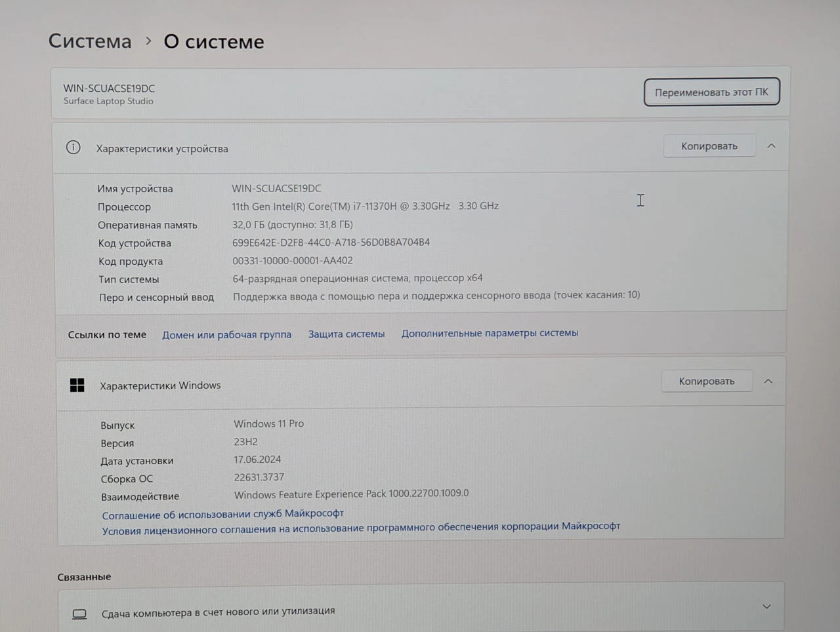Select version value 23H2

[x=246, y=442]
